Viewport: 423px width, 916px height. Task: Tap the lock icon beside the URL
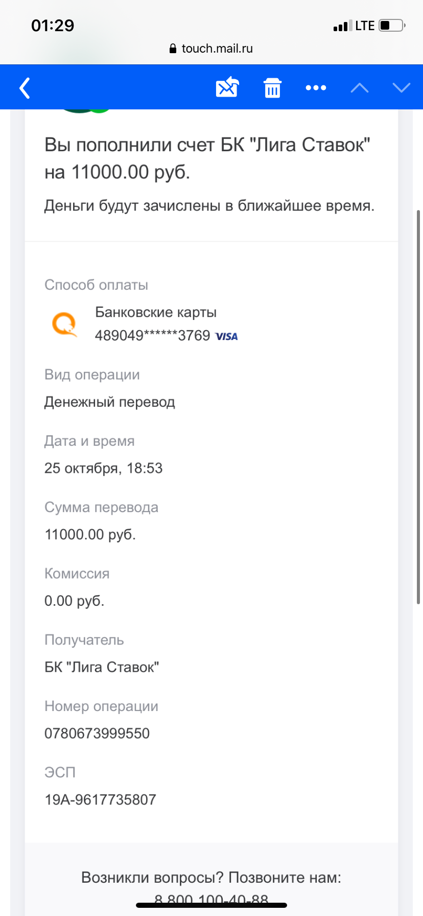173,49
